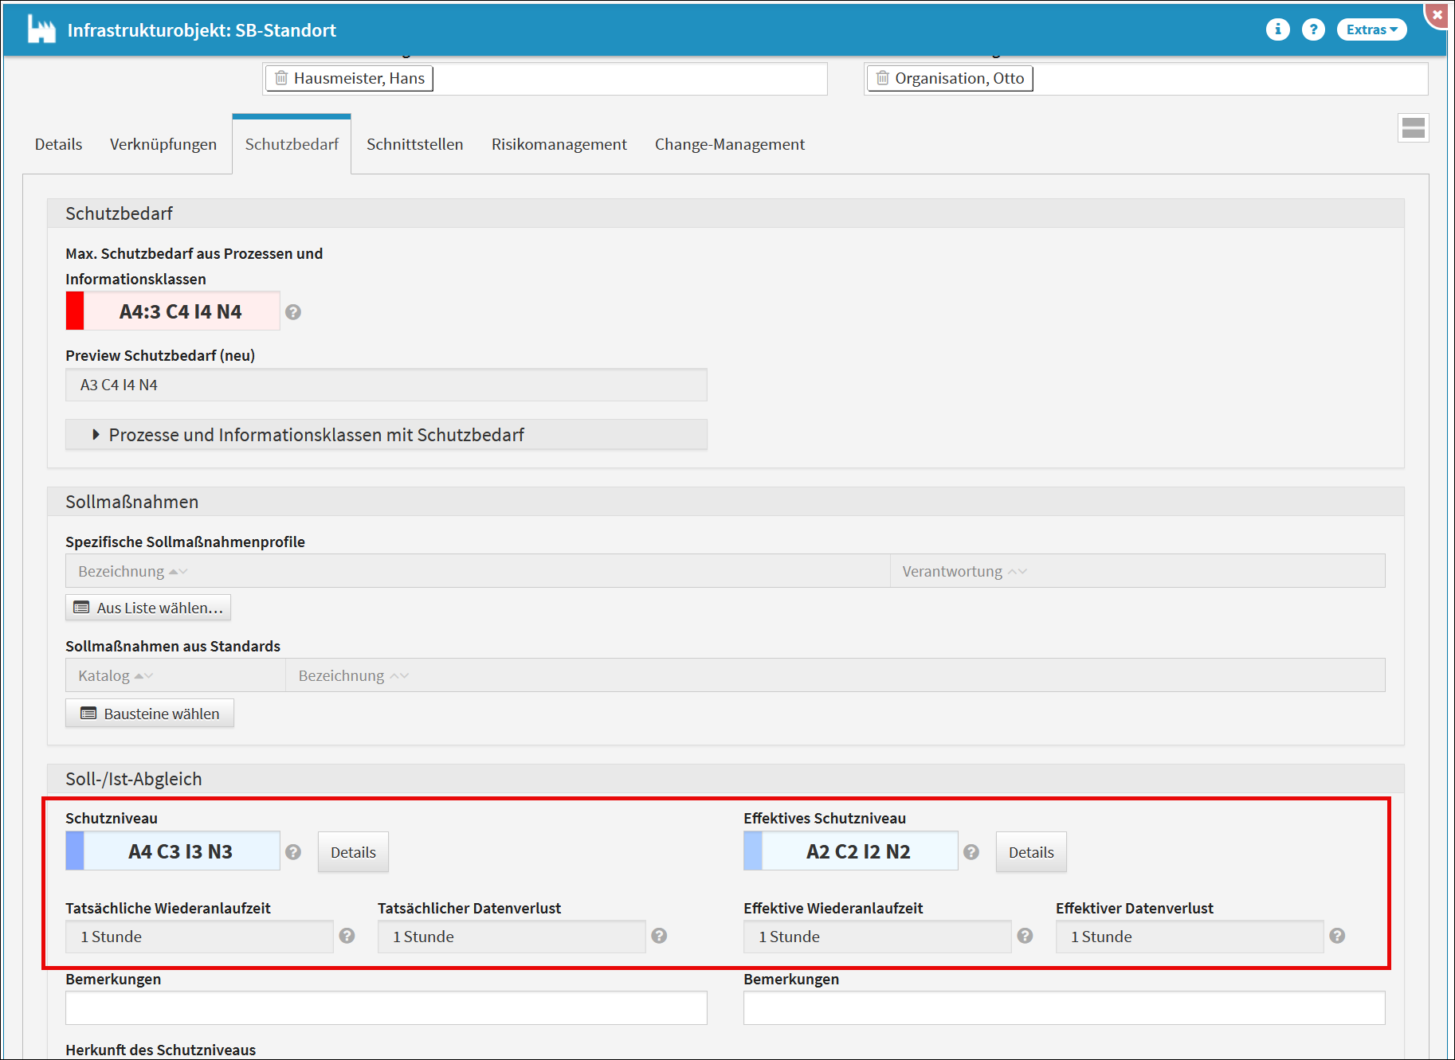
Task: Show help for Effektives Schutzniveau value
Action: tap(971, 852)
